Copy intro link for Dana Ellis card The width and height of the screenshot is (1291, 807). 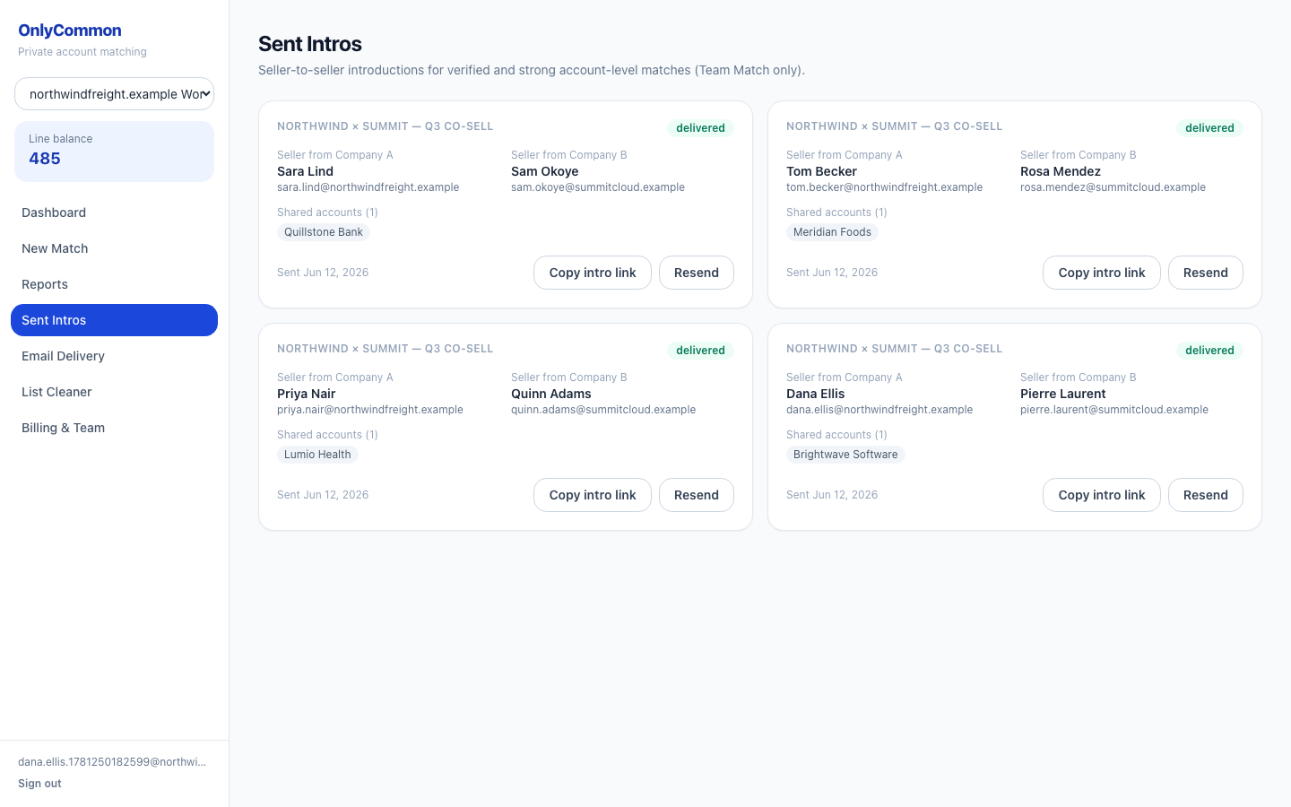tap(1102, 495)
